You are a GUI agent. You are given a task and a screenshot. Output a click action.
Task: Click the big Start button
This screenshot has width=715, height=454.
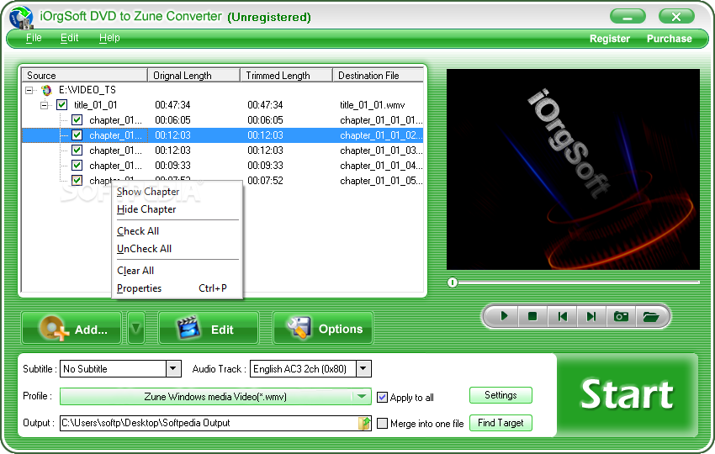coord(627,395)
